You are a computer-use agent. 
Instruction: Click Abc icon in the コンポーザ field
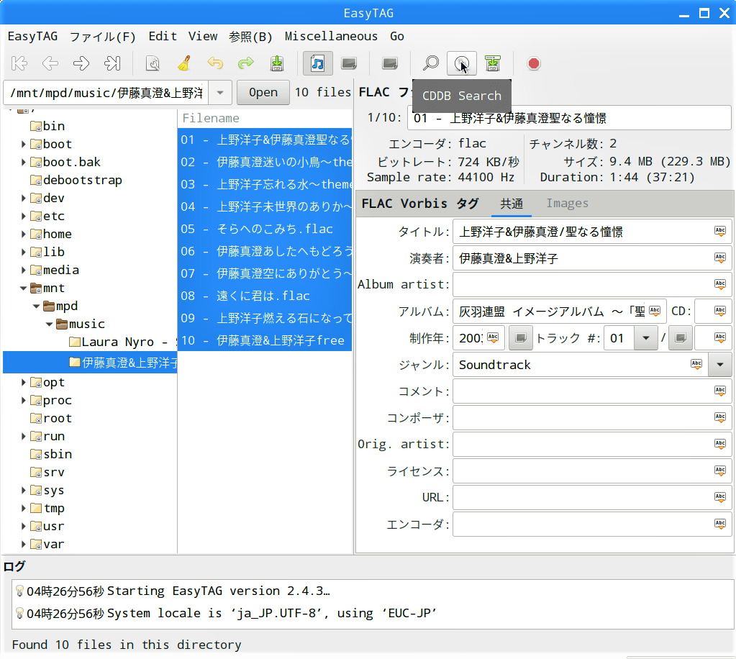pyautogui.click(x=720, y=417)
